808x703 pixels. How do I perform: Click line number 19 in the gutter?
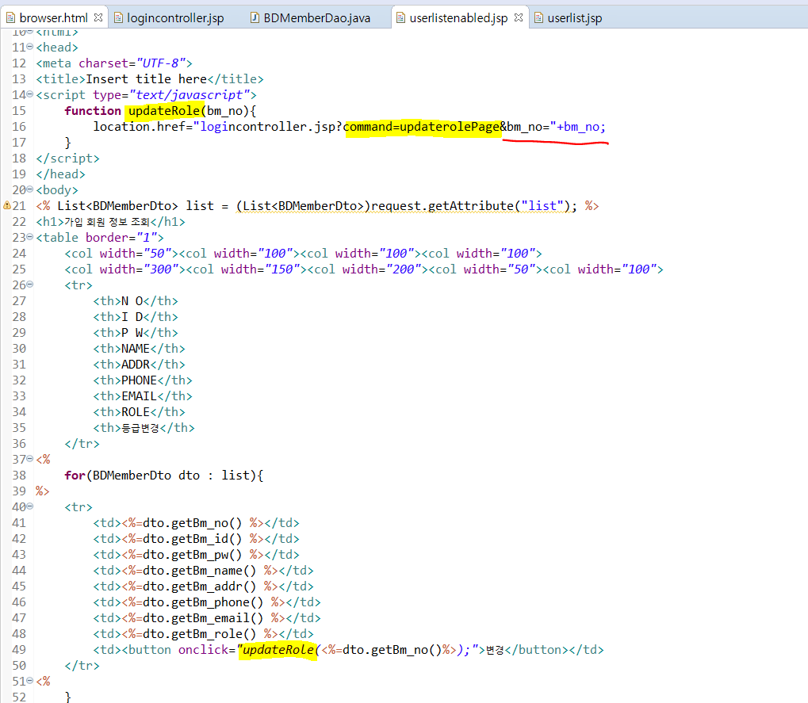[19, 174]
